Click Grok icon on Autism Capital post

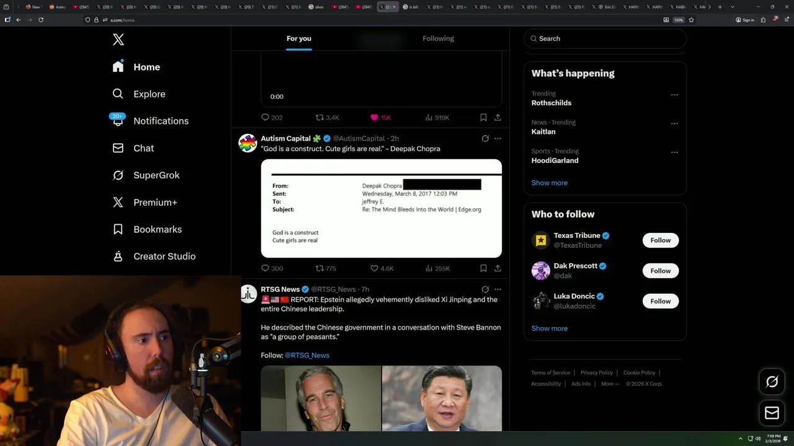tap(485, 138)
